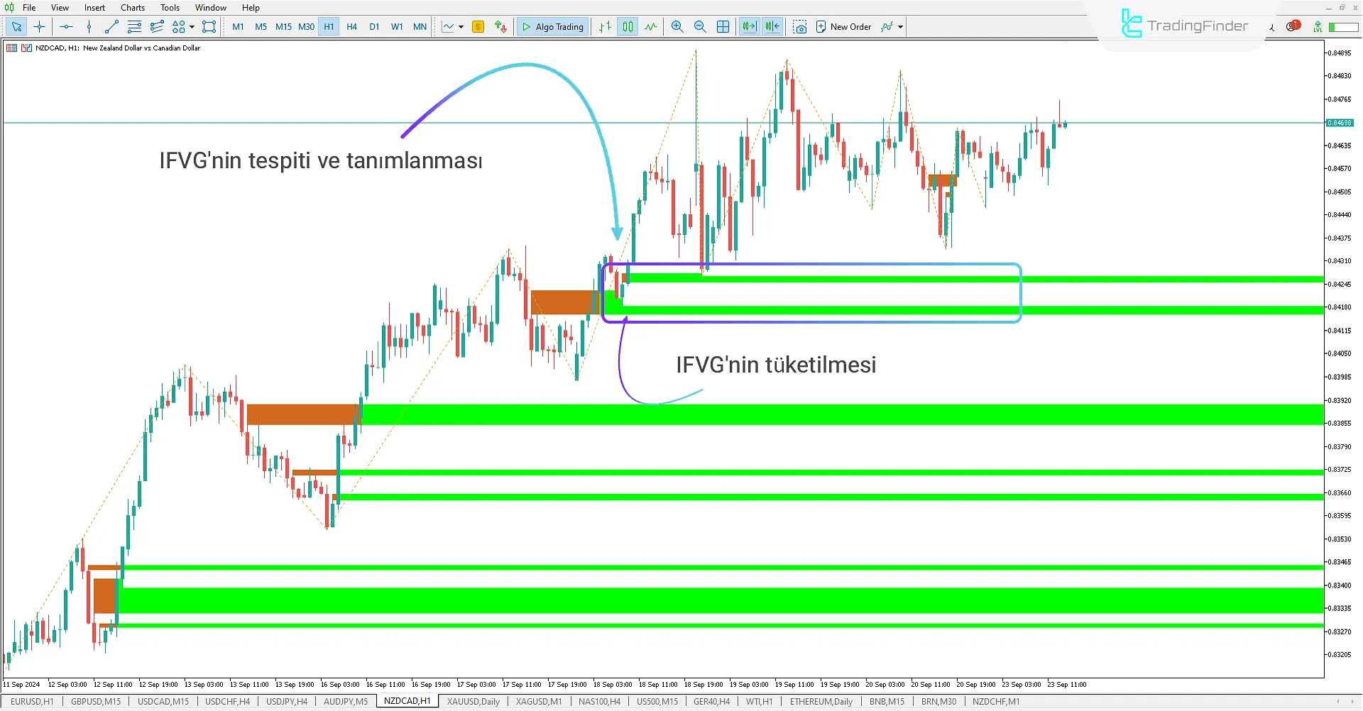
Task: Select the equidistant channel tool
Action: (156, 26)
